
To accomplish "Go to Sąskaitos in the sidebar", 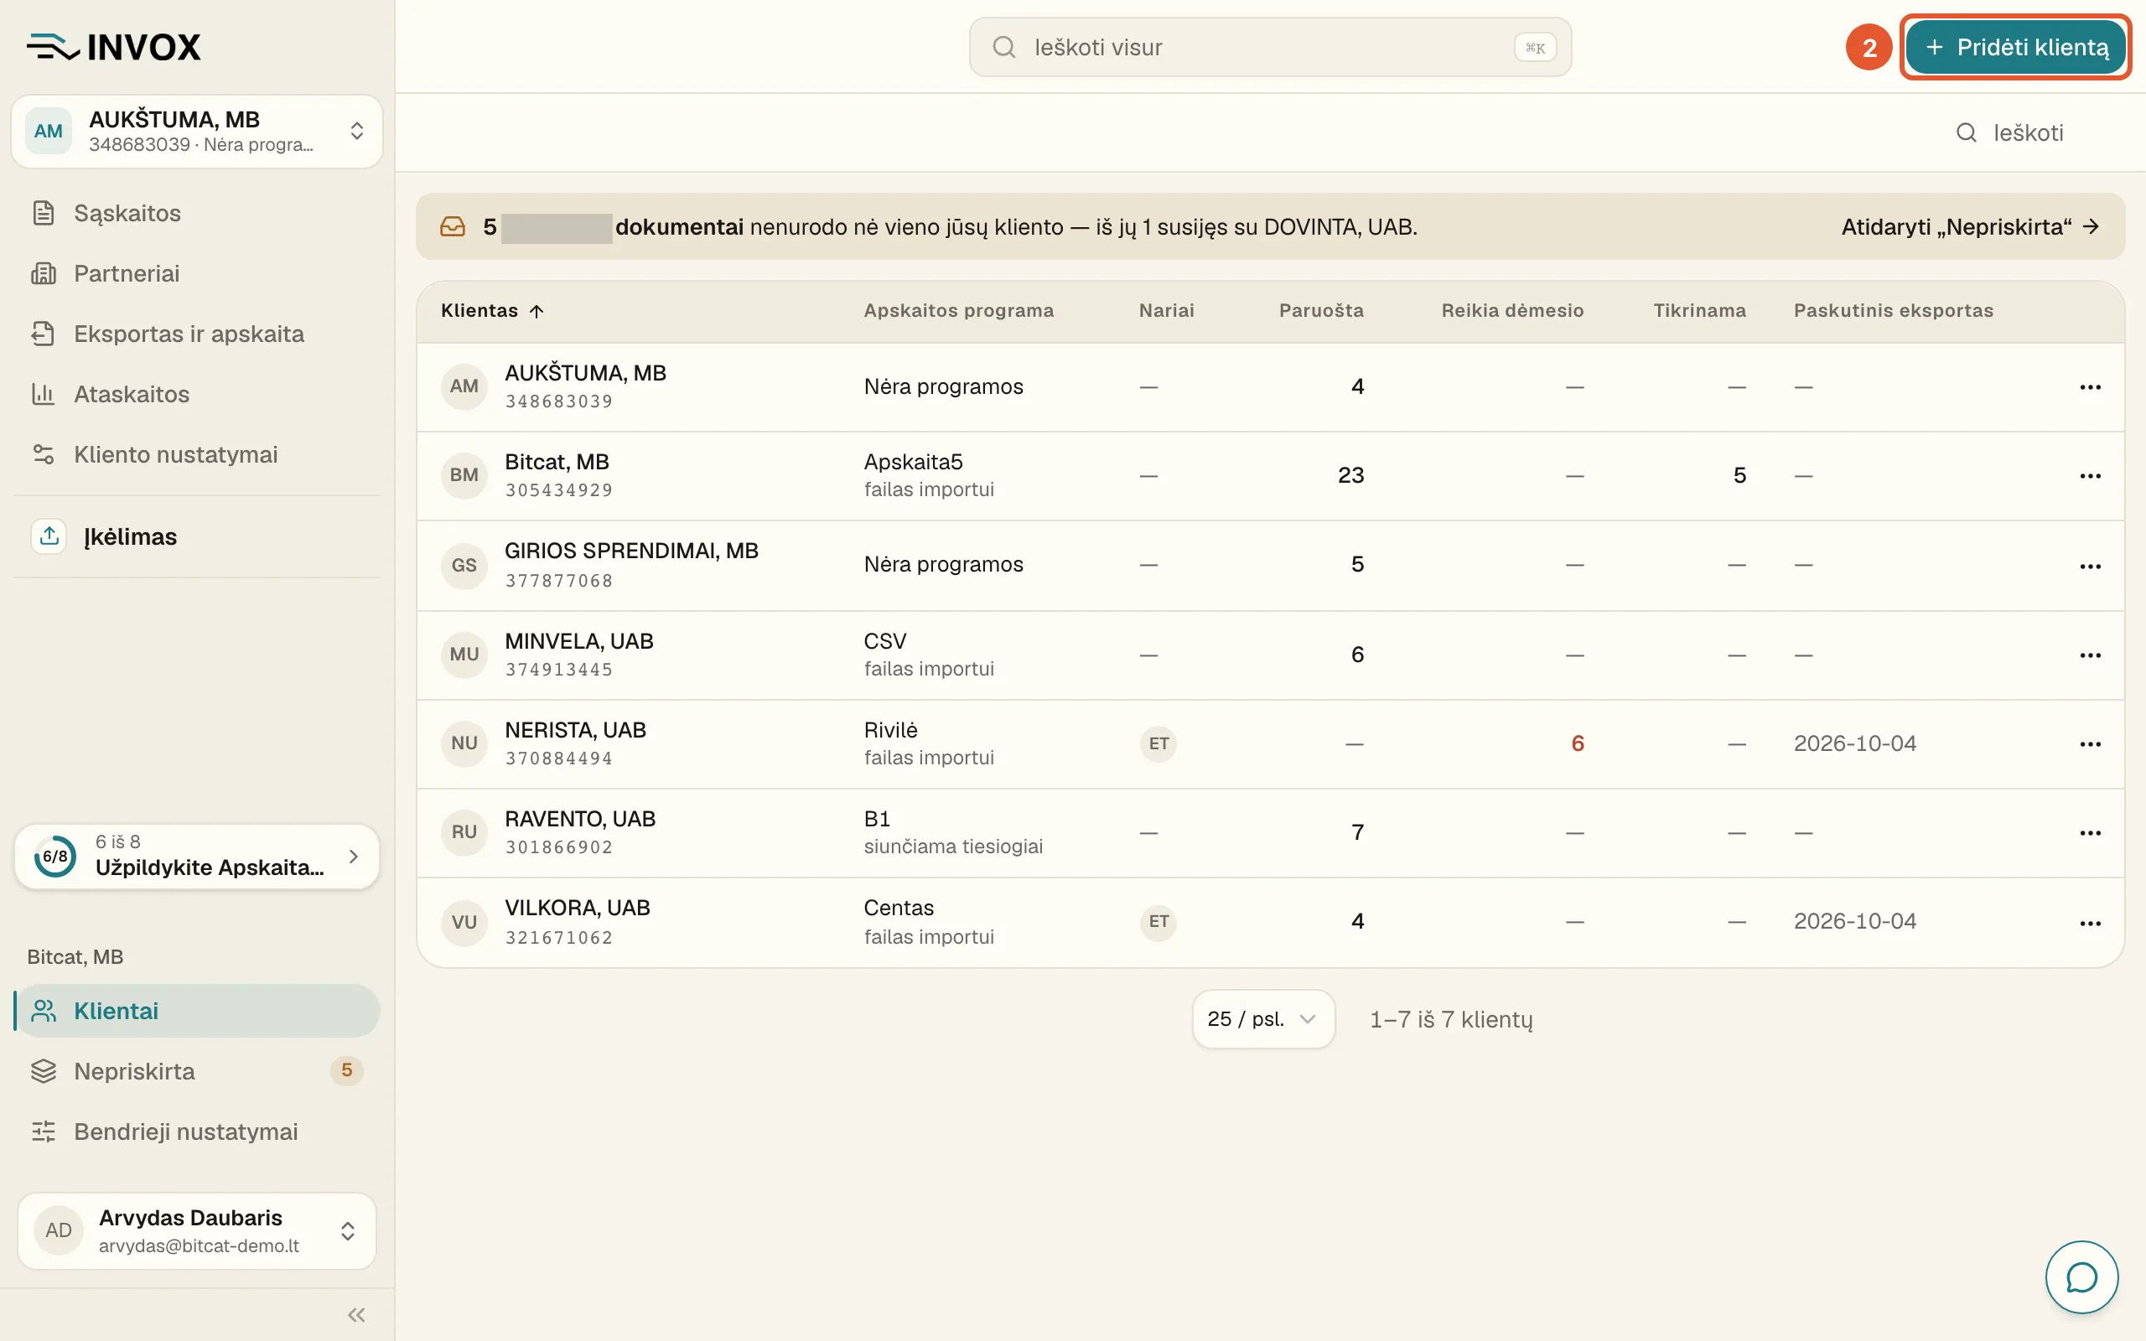I will click(x=127, y=213).
